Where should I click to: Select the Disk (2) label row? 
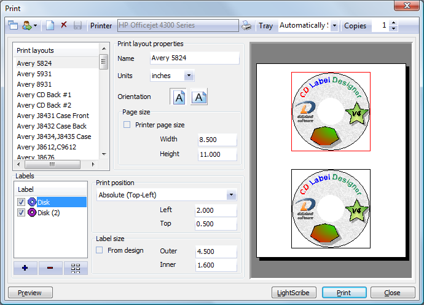tap(50, 212)
